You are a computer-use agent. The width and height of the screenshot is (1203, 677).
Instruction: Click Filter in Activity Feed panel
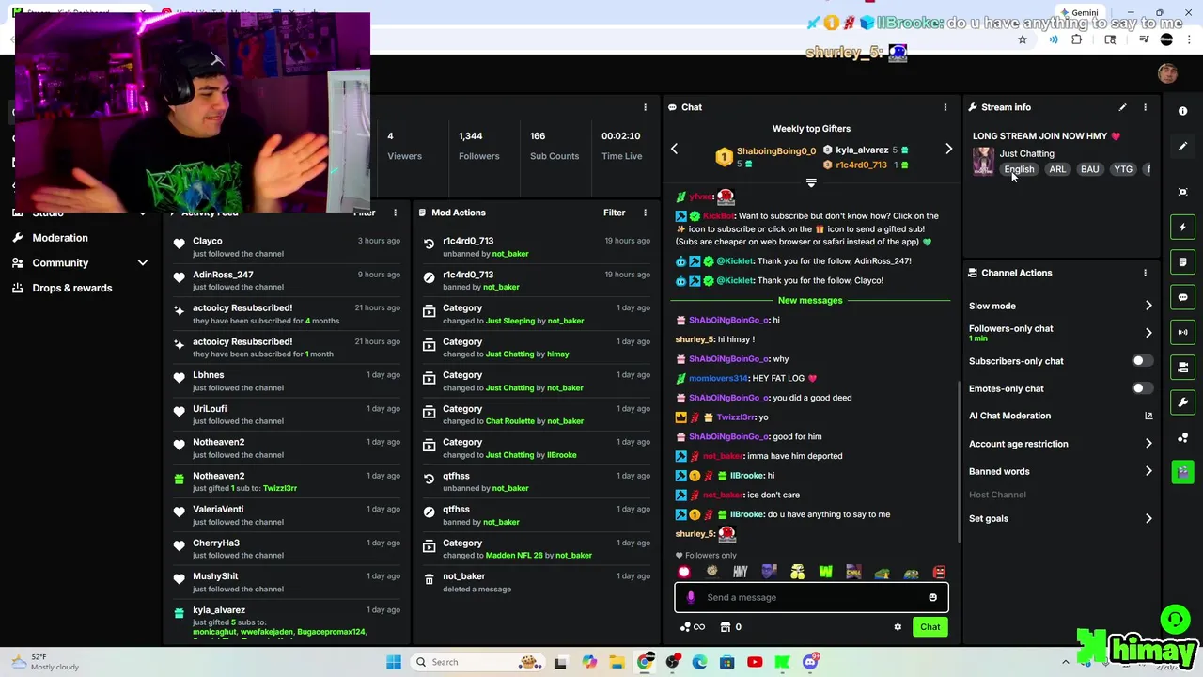click(x=364, y=213)
